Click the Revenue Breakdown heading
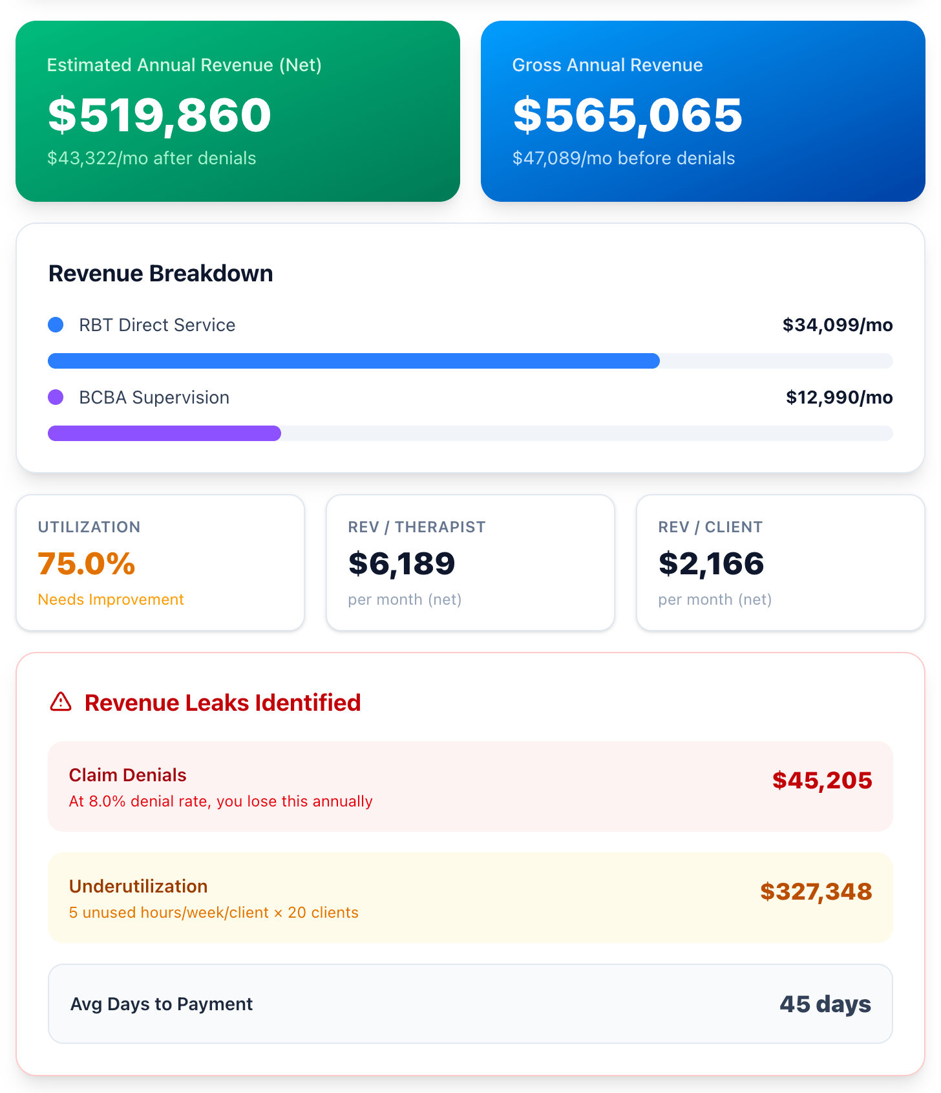The image size is (941, 1093). pos(161,274)
